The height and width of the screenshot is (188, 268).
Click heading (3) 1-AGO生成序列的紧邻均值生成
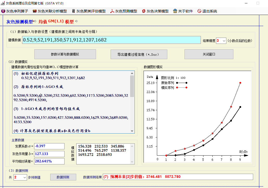[x=47, y=109]
